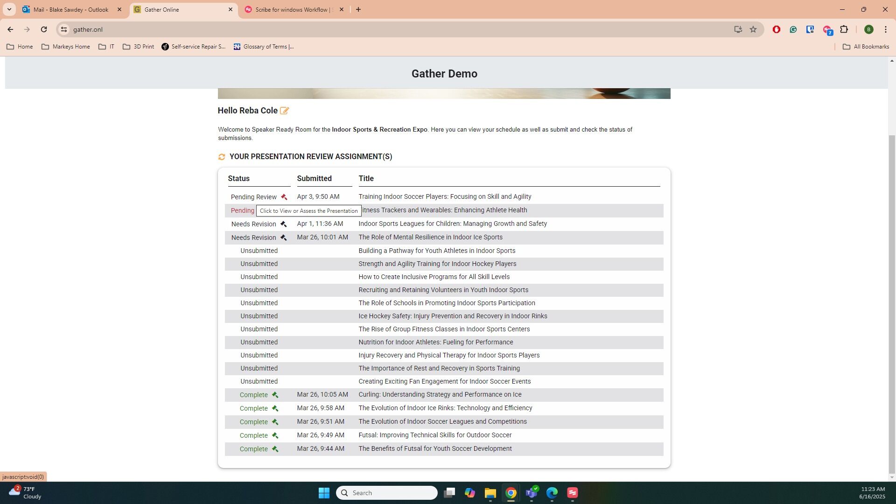This screenshot has height=504, width=896.
Task: Open the tab search dropdown arrow
Action: [x=9, y=9]
